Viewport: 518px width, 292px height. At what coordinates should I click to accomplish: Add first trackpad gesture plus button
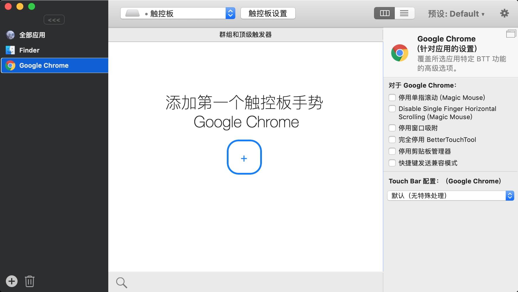(244, 157)
